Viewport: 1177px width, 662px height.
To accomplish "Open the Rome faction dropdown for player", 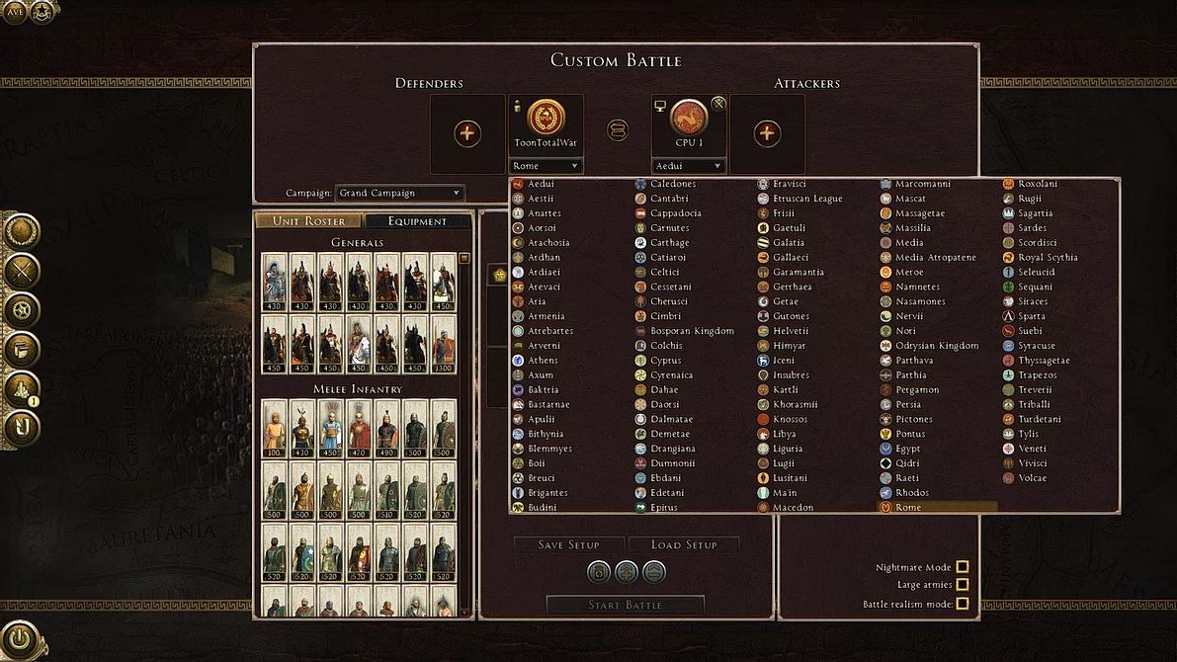I will click(546, 166).
